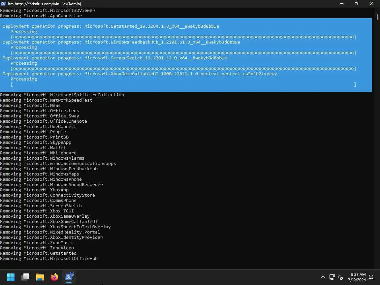Click 'Removing Microsoft.Office.OneNote' line

[x=44, y=121]
